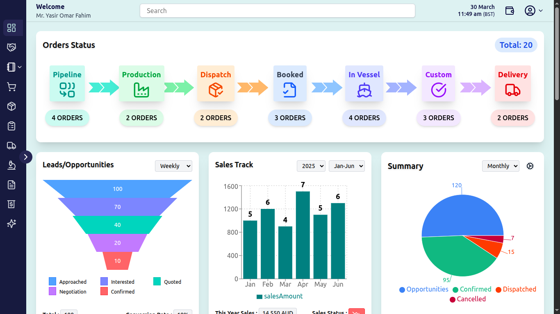Click the 4 ORDERS badge under Pipeline
This screenshot has height=314, width=560.
click(x=67, y=118)
